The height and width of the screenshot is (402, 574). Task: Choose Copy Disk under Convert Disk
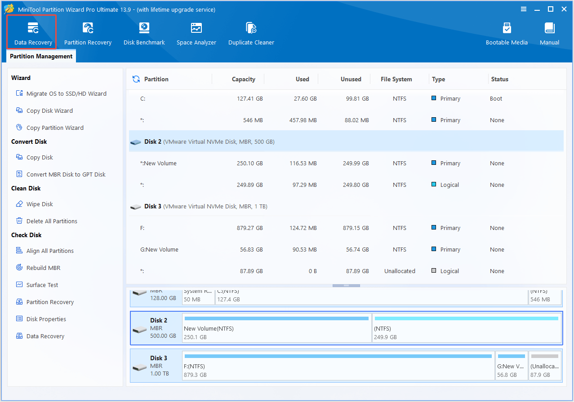34,157
